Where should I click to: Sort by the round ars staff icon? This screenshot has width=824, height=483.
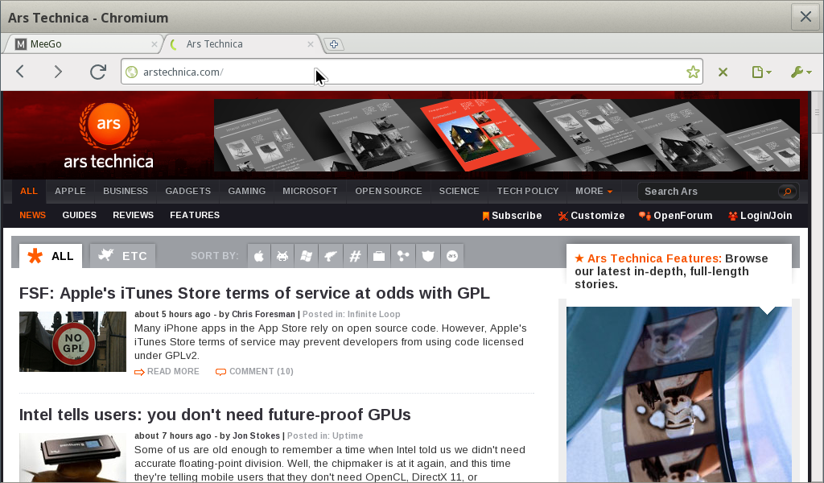452,257
